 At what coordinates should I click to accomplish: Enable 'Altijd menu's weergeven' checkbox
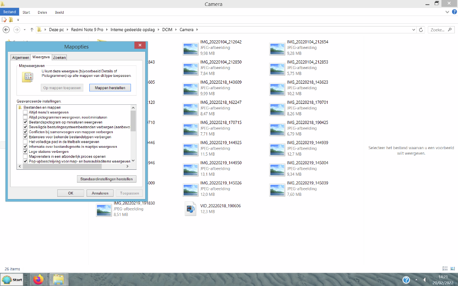[x=26, y=112]
